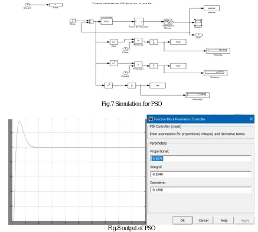The height and width of the screenshot is (232, 258).
Task: Click the overshoot peak of the response curve
Action: (x=19, y=122)
